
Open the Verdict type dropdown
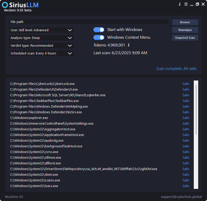coord(41,46)
